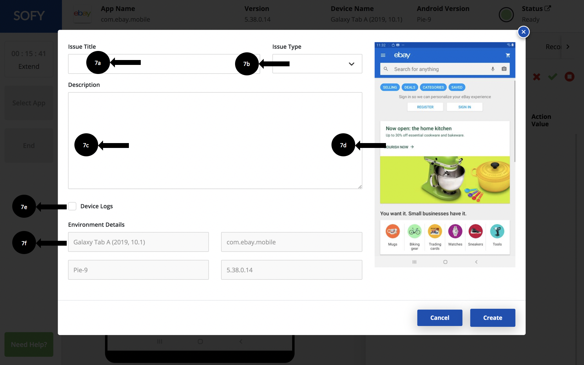This screenshot has width=584, height=365.
Task: Open the Status external link icon
Action: click(548, 8)
